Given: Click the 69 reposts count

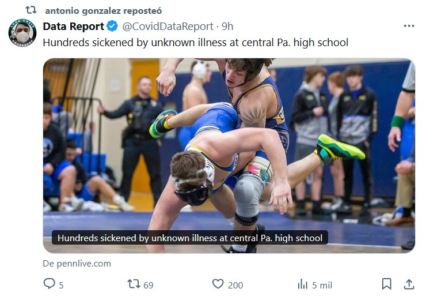Looking at the screenshot, I should 148,284.
